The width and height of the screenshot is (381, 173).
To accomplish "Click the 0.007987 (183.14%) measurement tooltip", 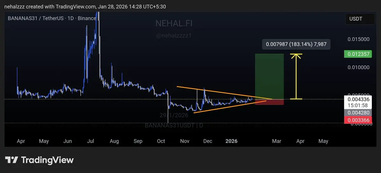I will click(x=296, y=44).
